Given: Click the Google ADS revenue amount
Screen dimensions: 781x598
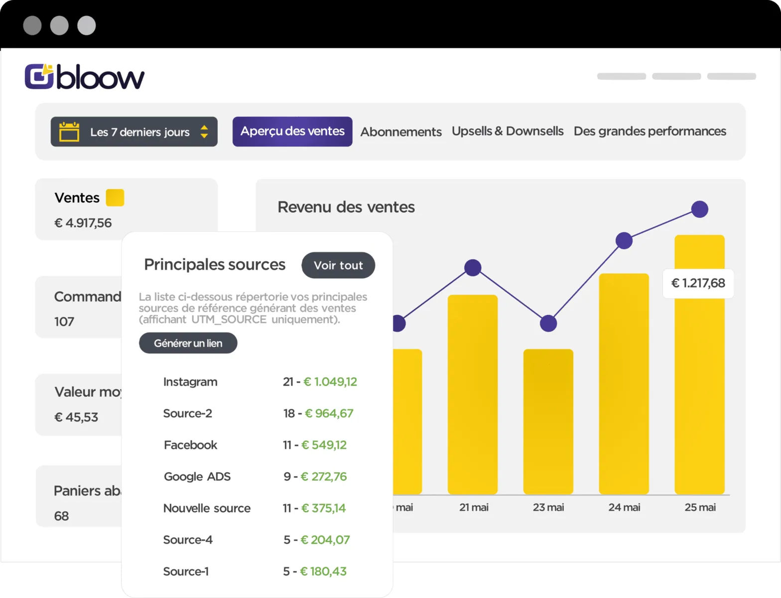Looking at the screenshot, I should pyautogui.click(x=324, y=476).
